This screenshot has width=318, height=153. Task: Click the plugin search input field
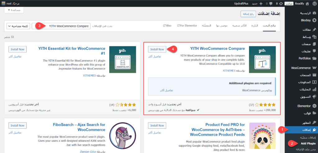tap(61, 26)
